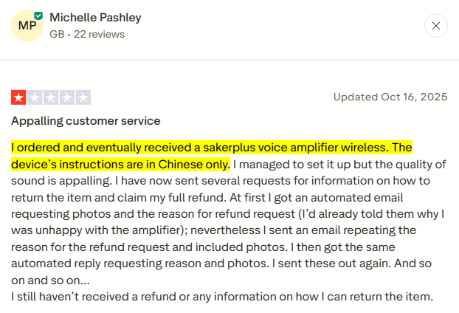Click highlighted text about Chinese only instructions
Screen dimensions: 459x313
(120, 164)
